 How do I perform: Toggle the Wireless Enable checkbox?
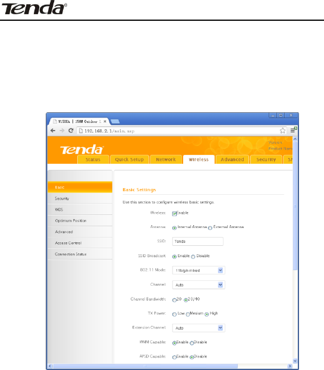(174, 214)
